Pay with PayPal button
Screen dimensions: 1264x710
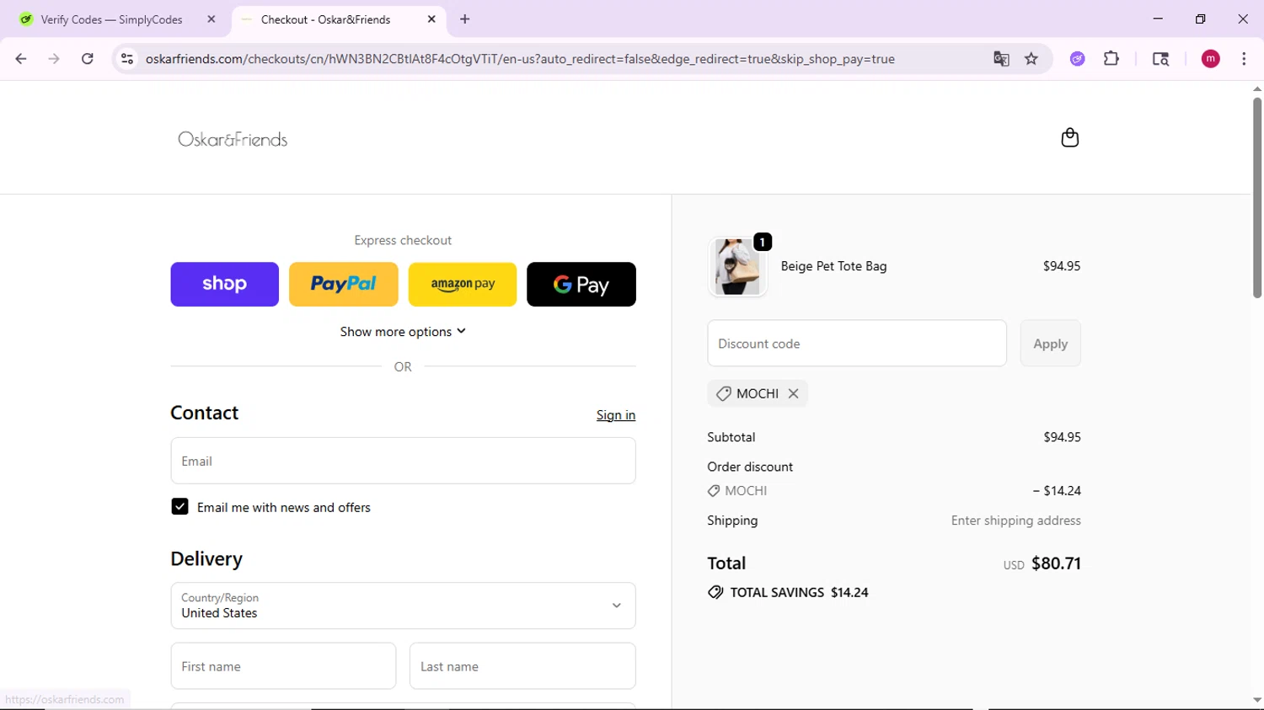coord(344,284)
